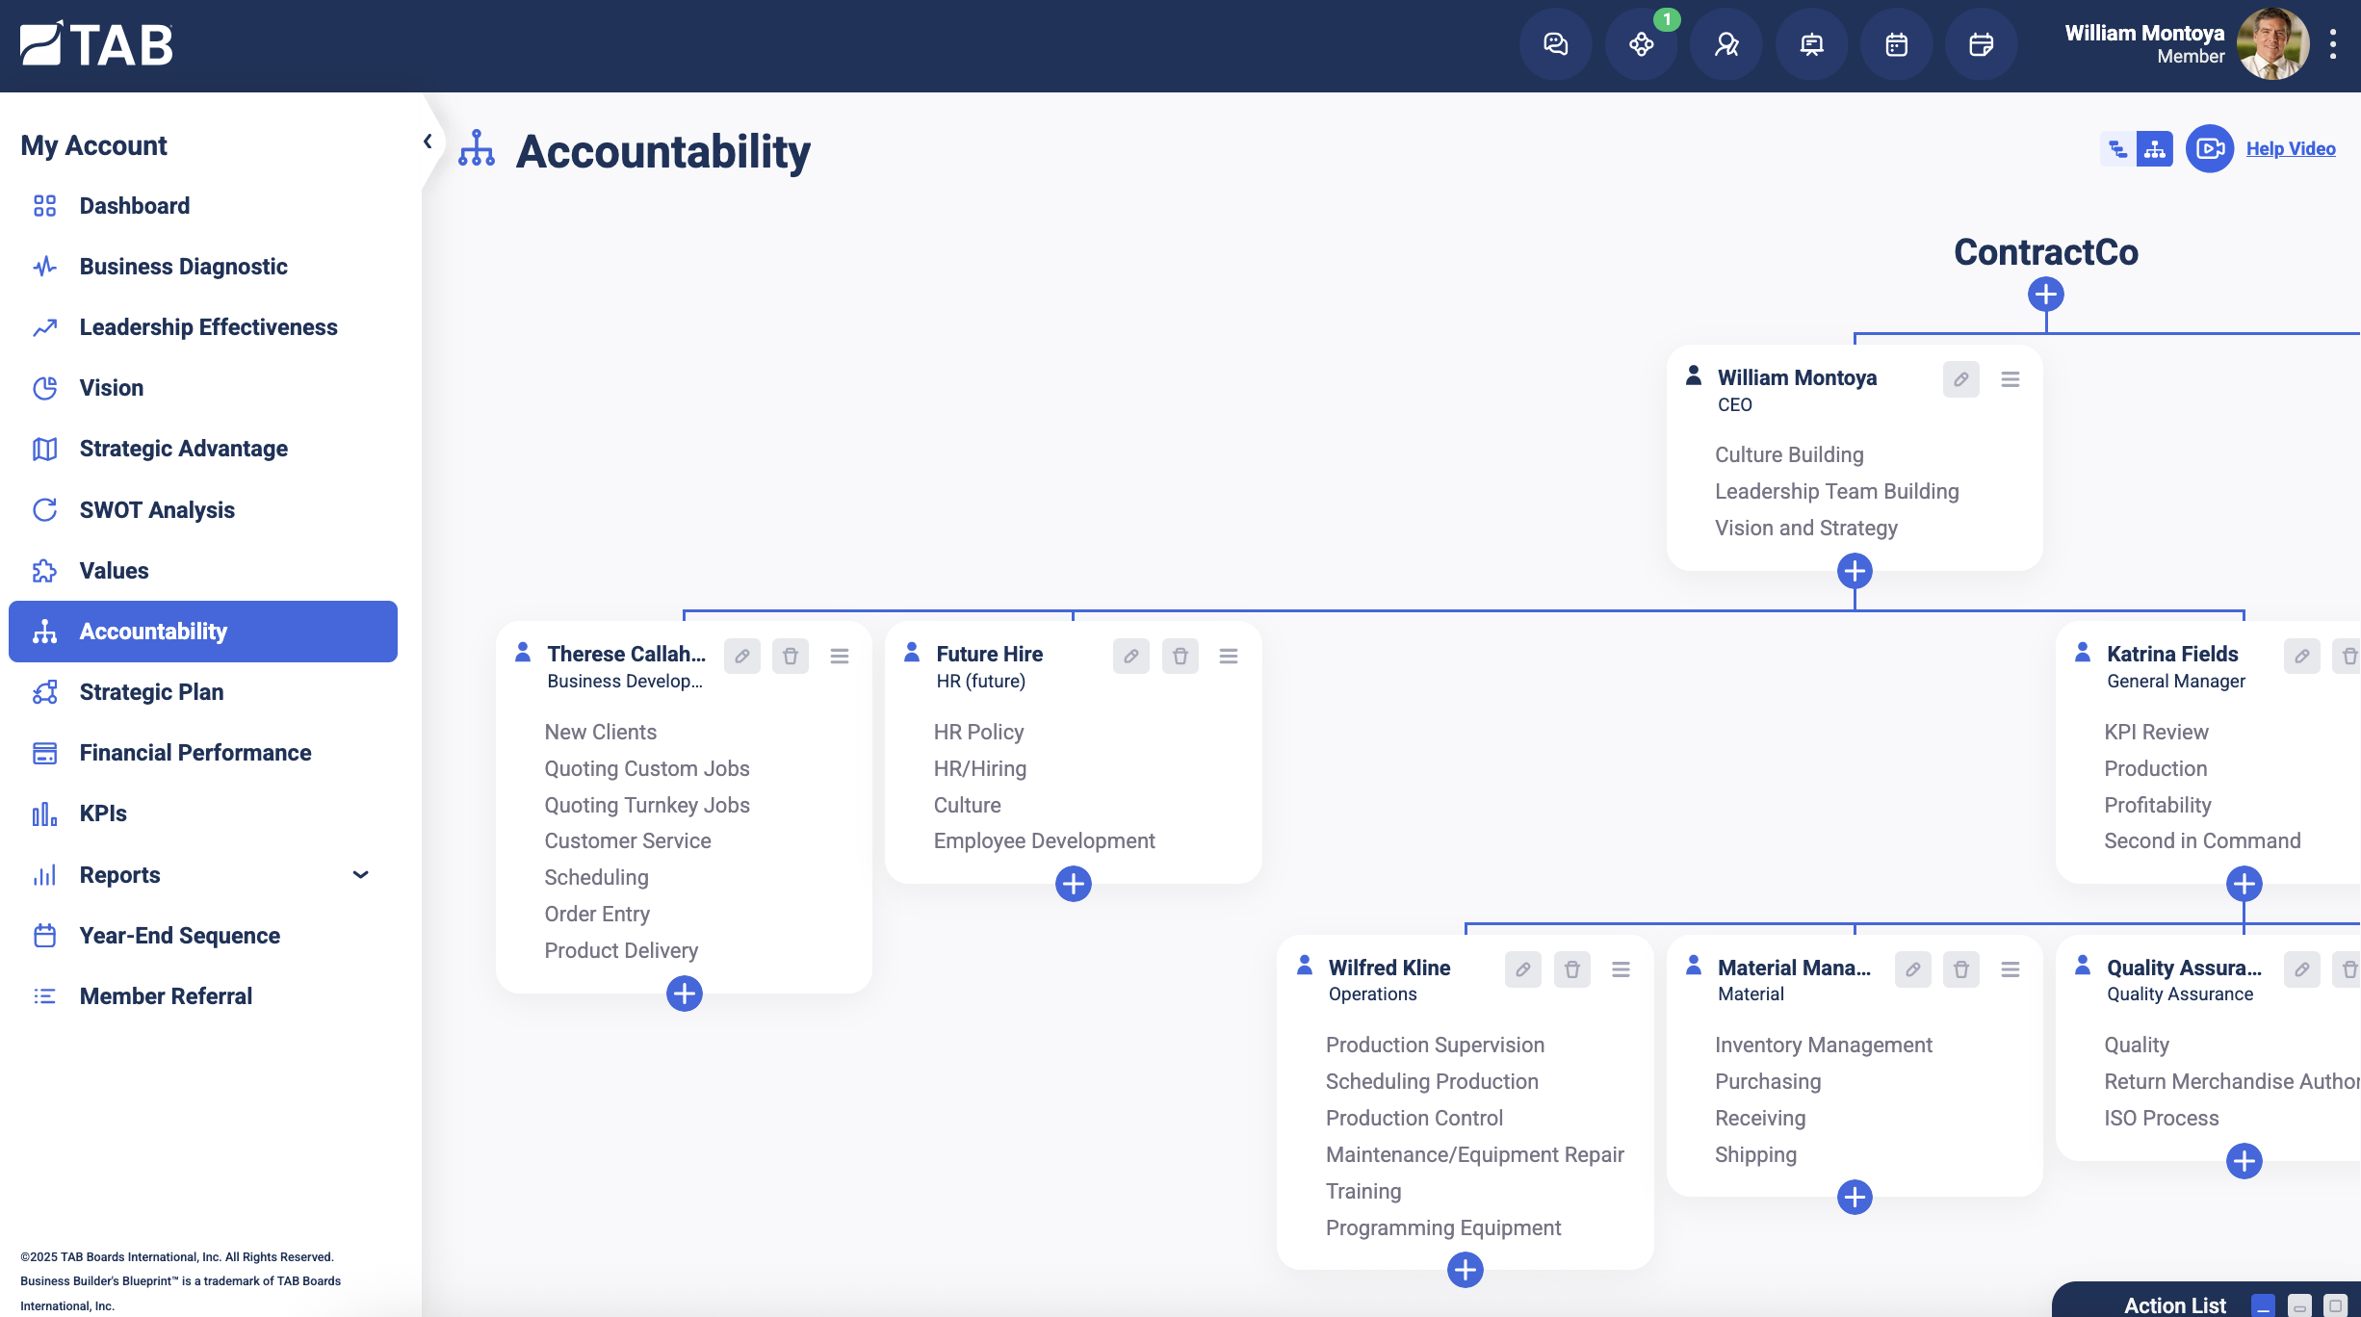Click edit pencil on Wilfred Kline card
The image size is (2361, 1317).
(1522, 969)
